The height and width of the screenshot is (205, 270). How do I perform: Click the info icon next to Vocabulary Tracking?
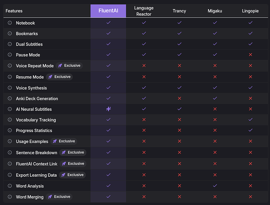[10, 120]
